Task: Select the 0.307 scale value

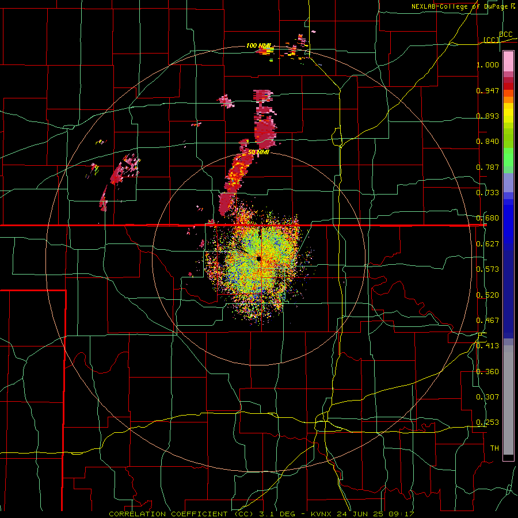Action: point(487,397)
